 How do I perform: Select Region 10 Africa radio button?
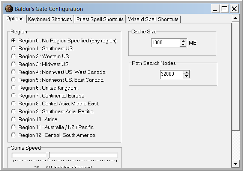pyautogui.click(x=13, y=119)
